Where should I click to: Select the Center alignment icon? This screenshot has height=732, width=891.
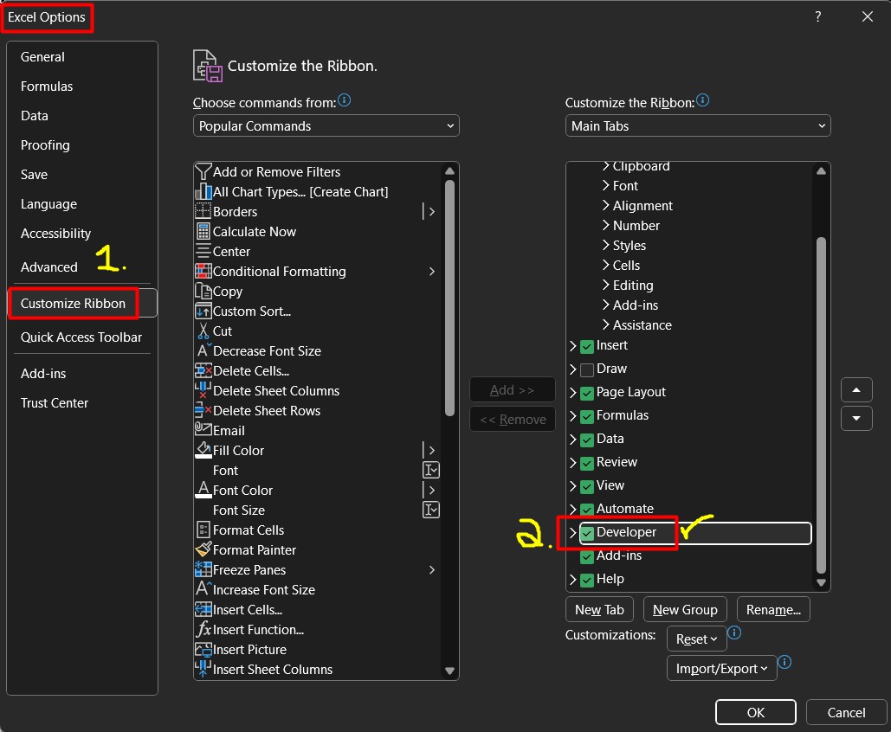(x=203, y=251)
